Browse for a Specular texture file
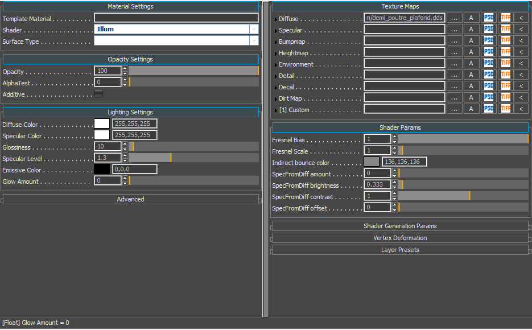 click(x=455, y=29)
